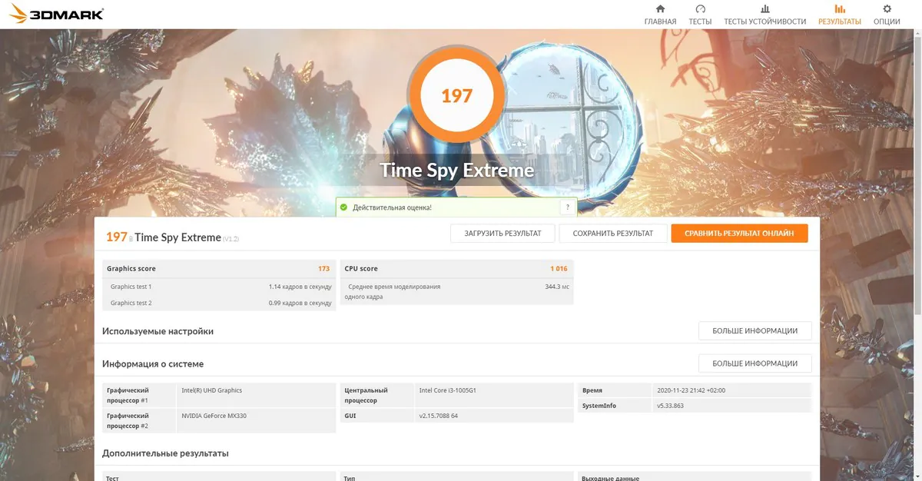Click the 0.99 кадров в секунду value
The height and width of the screenshot is (481, 922).
click(300, 303)
